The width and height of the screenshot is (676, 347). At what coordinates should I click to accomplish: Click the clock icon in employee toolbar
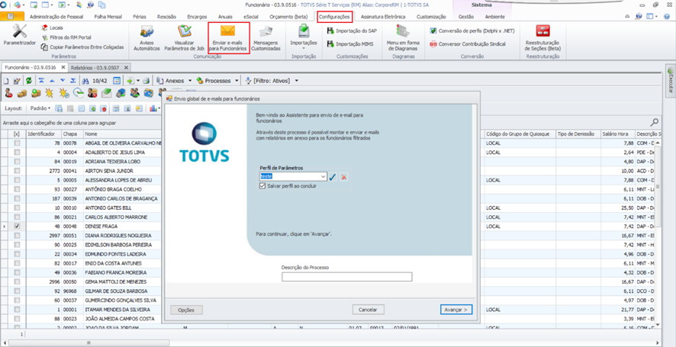(78, 93)
